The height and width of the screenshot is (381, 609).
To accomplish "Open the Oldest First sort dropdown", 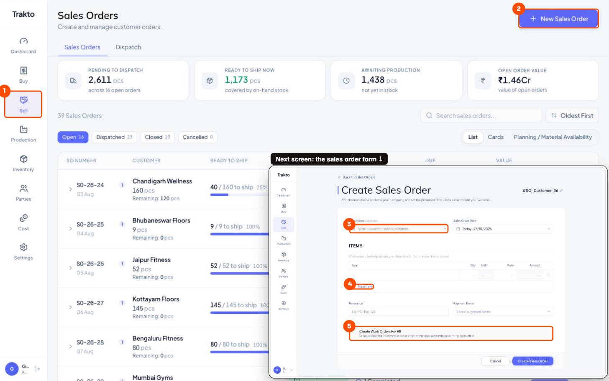I will [x=572, y=115].
